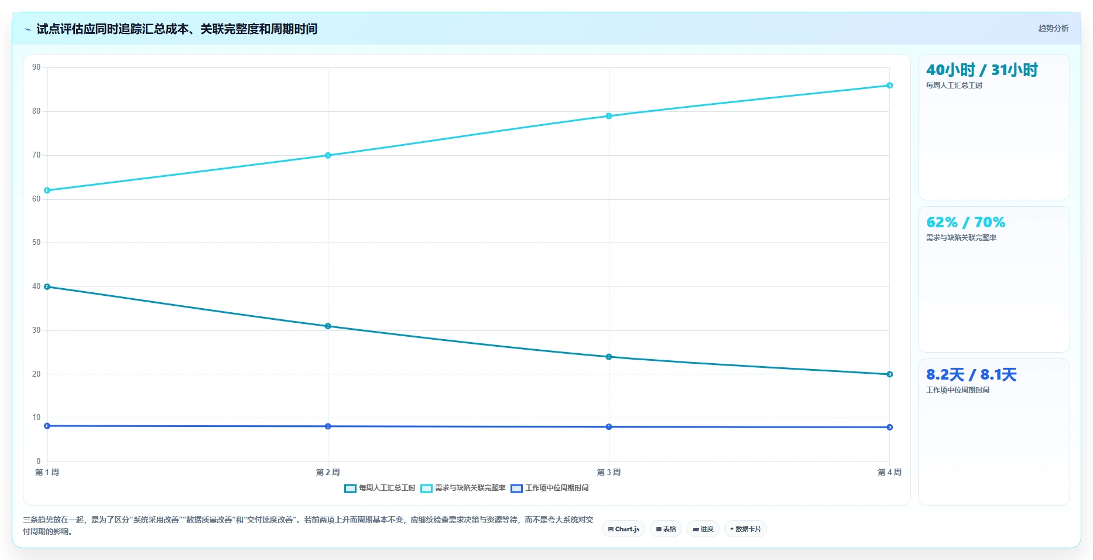Click the 40小时 / 31小时 KPI value

pos(982,70)
